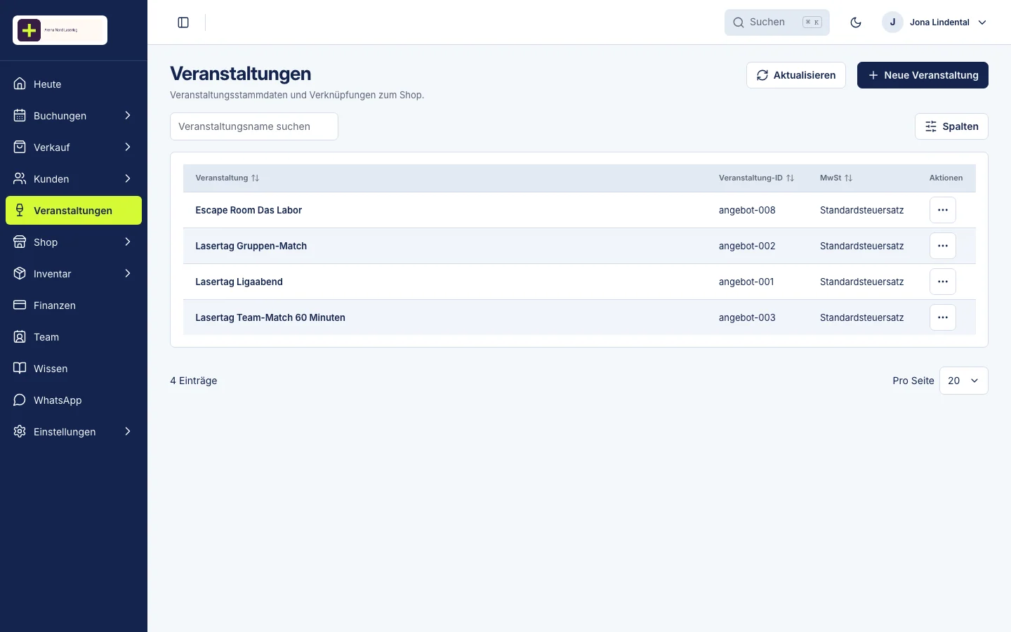Image resolution: width=1011 pixels, height=632 pixels.
Task: Click Neue Veranstaltung button
Action: 923,75
